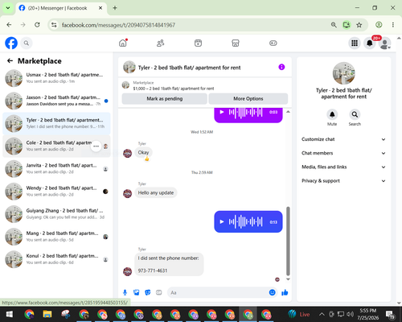Open the Gaming icon in top navigation
Screen dimensions: 402x322
[x=273, y=43]
